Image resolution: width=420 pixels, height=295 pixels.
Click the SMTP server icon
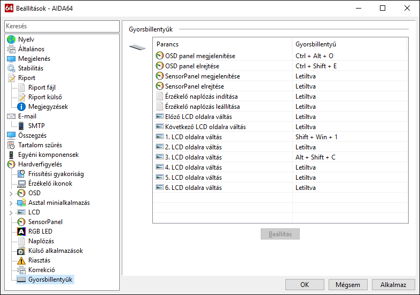point(21,126)
